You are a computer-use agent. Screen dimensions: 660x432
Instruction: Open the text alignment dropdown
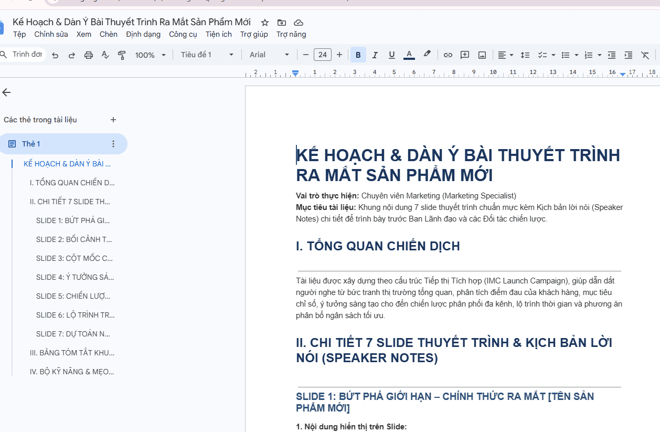pos(506,55)
